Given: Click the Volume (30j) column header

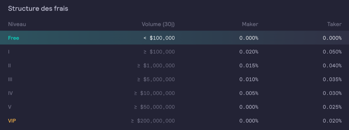Looking at the screenshot, I should click(x=158, y=24).
